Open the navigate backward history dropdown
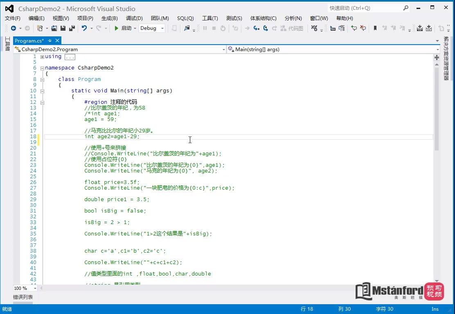455x314 pixels. [x=20, y=28]
